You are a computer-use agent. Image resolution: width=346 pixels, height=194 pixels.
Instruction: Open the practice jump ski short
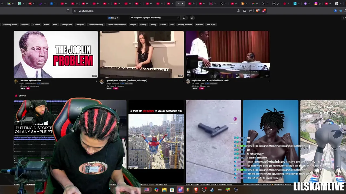[x=323, y=141]
